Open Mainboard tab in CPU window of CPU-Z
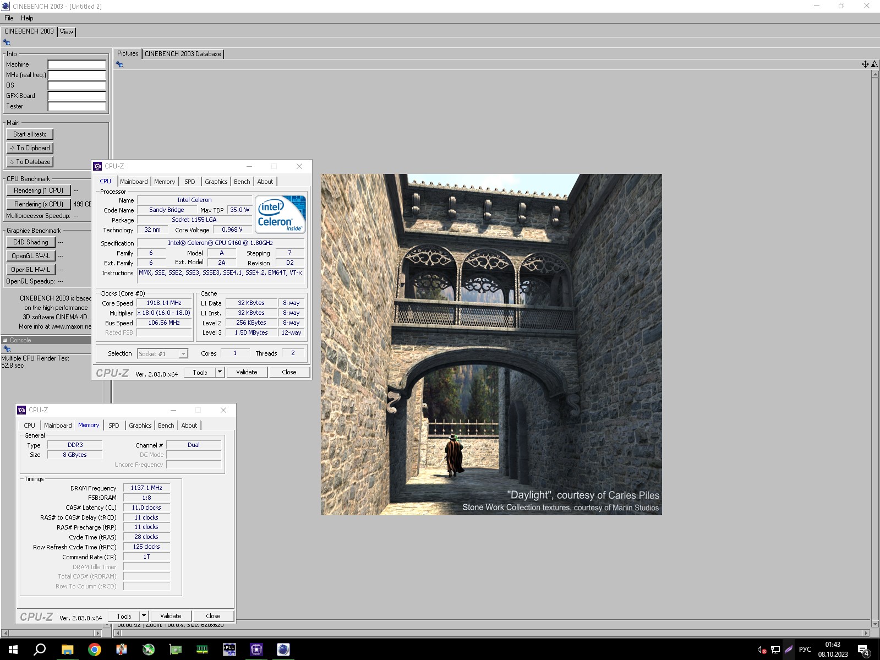The image size is (880, 660). (x=134, y=182)
